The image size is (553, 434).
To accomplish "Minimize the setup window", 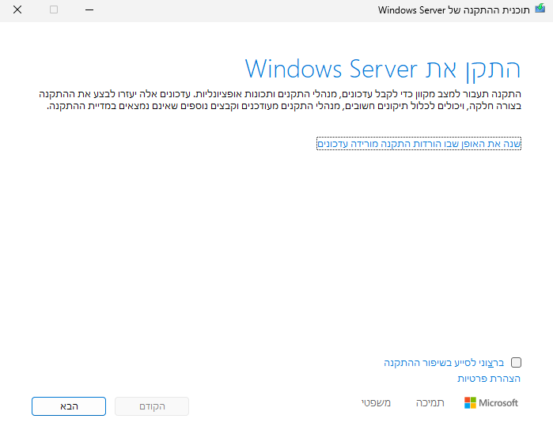I will pyautogui.click(x=90, y=9).
